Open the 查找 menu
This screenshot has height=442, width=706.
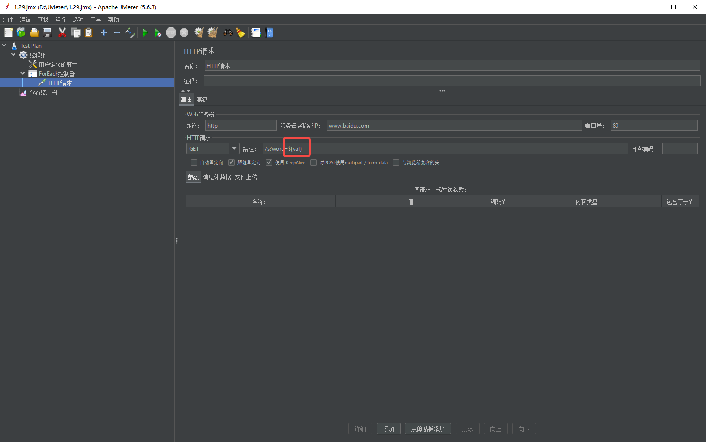(43, 19)
